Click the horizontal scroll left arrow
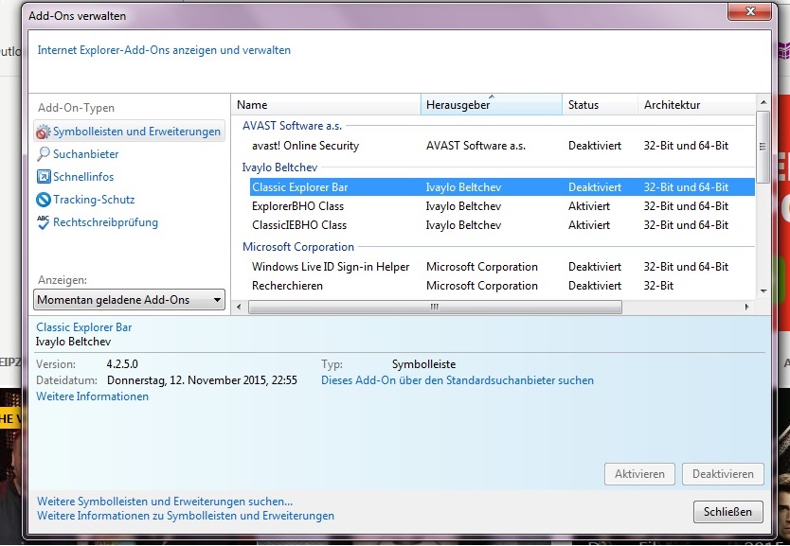 tap(239, 307)
